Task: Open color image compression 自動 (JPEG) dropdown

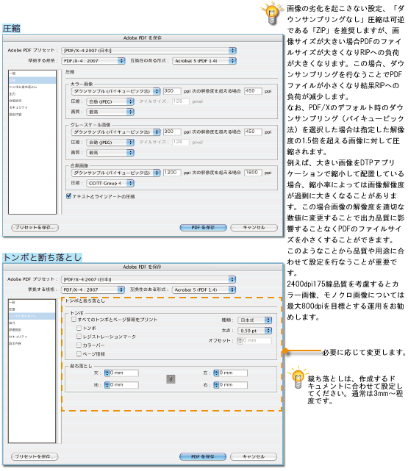Action: pos(110,102)
